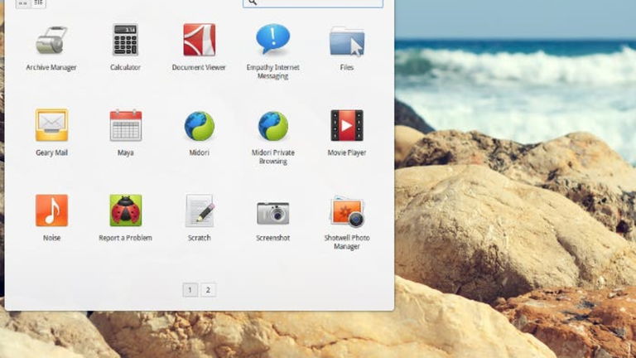This screenshot has height=358, width=636.
Task: Open Midori Private Browsing
Action: click(x=273, y=126)
